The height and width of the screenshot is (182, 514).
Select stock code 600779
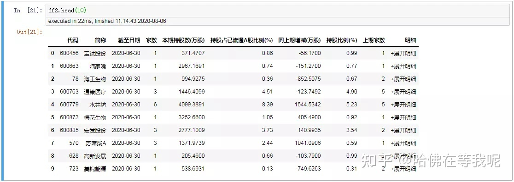pos(69,105)
